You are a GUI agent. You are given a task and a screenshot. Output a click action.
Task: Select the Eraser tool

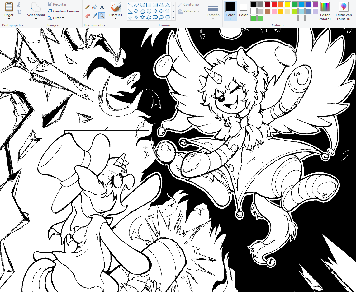coord(87,16)
